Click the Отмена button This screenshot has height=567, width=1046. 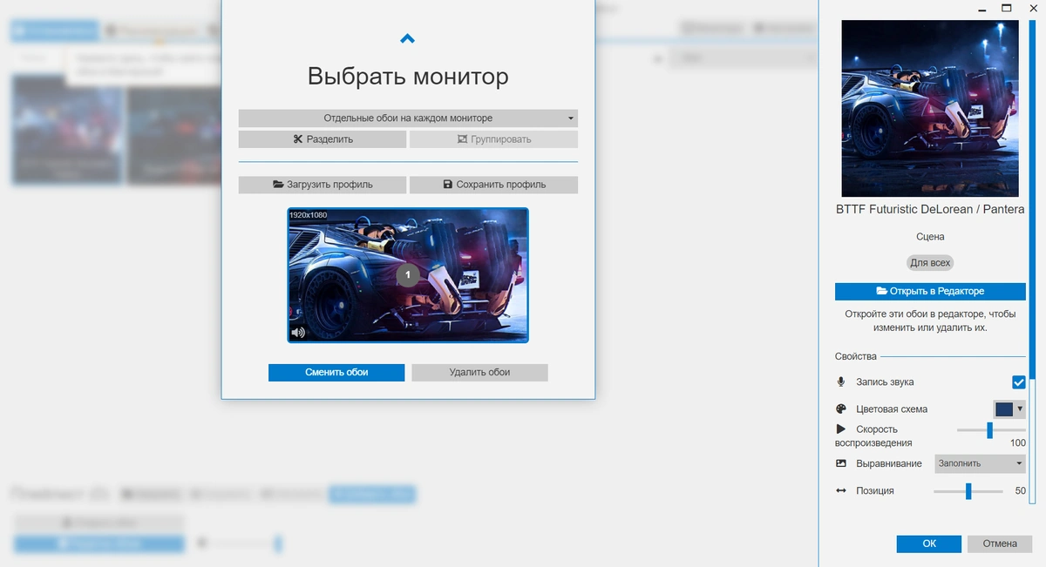pyautogui.click(x=1000, y=543)
